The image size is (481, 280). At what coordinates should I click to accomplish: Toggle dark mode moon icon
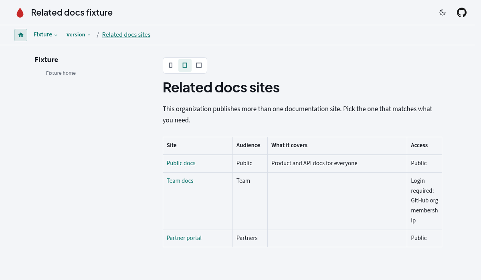(443, 12)
